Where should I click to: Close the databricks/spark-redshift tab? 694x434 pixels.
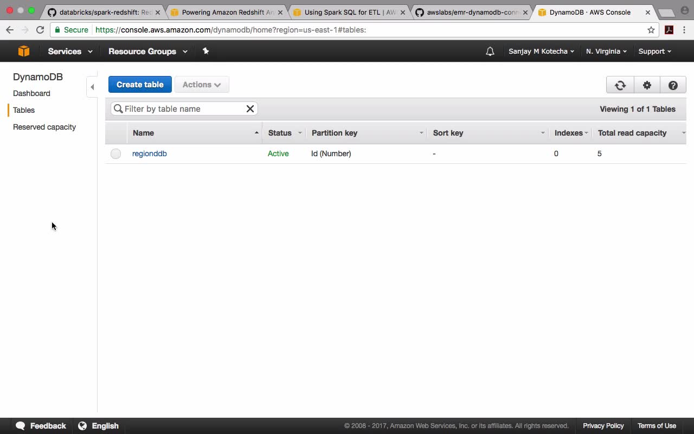[x=158, y=12]
